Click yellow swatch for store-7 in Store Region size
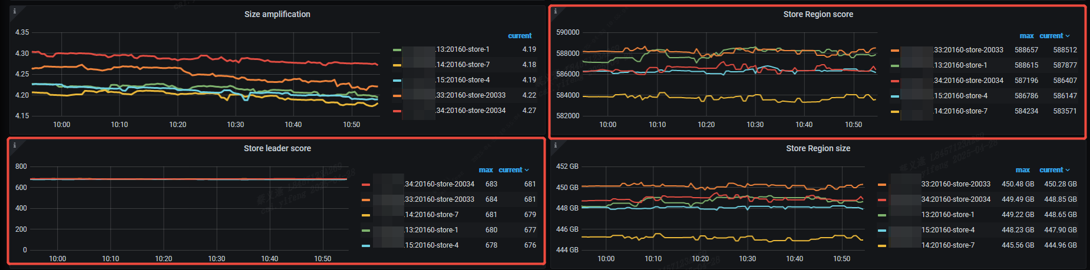The height and width of the screenshot is (270, 1090). coord(882,246)
